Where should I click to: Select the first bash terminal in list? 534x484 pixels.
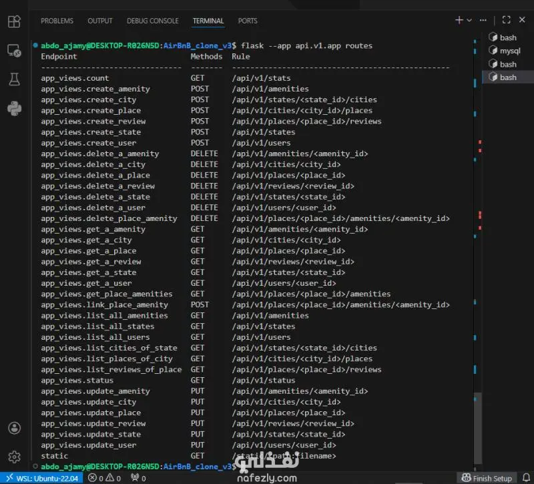point(507,37)
